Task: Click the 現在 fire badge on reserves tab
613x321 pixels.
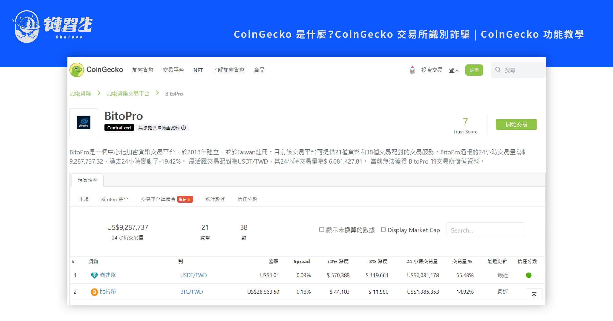Action: [x=185, y=199]
